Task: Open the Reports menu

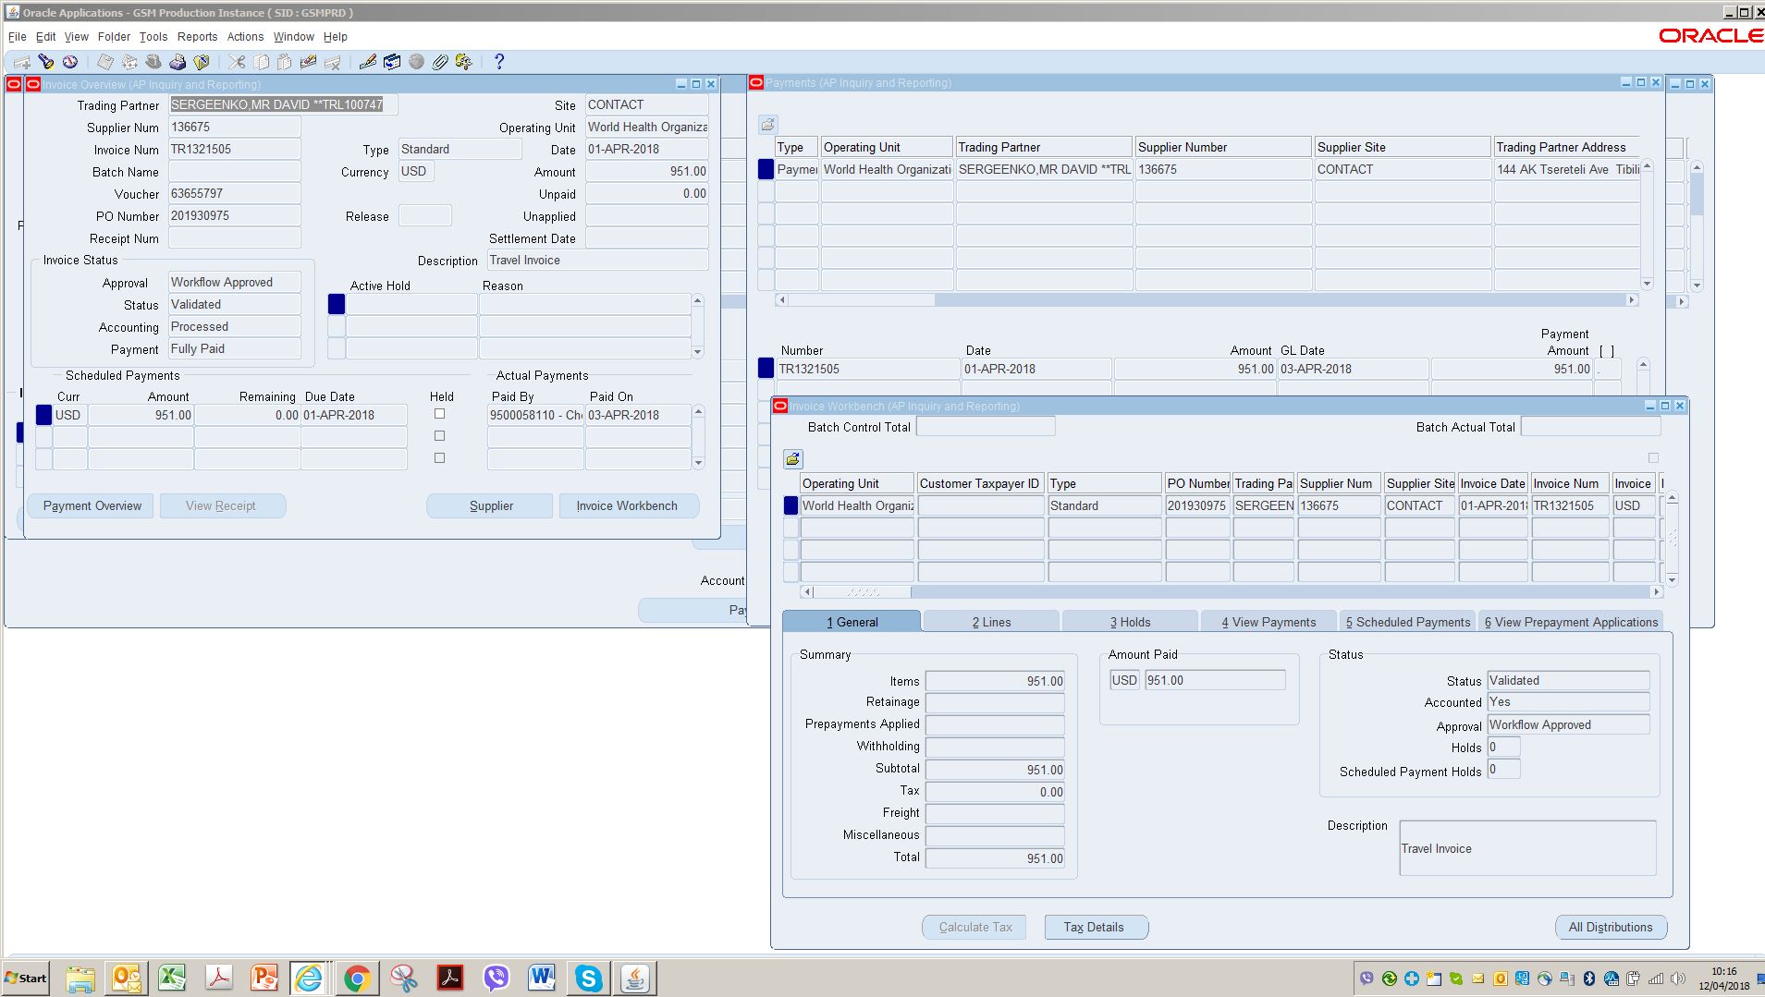Action: 197,37
